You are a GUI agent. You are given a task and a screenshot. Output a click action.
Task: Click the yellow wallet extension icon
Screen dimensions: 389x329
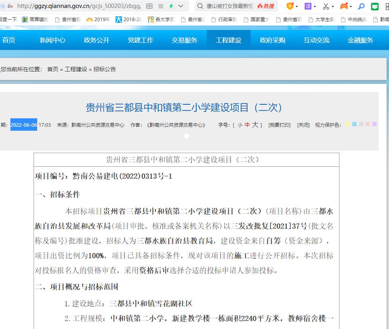pos(290,6)
